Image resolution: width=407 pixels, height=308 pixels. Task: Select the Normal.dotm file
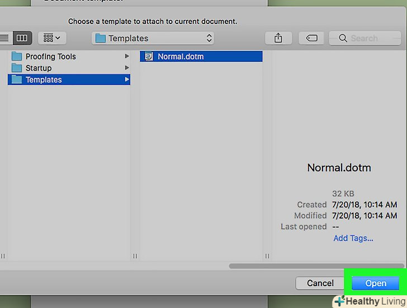tap(201, 56)
